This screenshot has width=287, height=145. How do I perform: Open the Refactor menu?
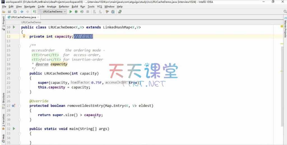(x=64, y=6)
